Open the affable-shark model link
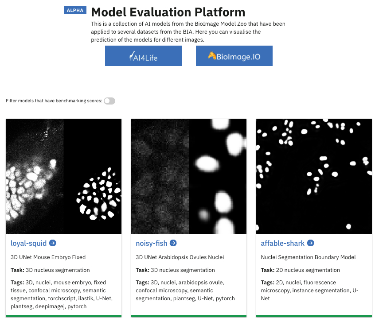The width and height of the screenshot is (375, 318). click(x=281, y=243)
